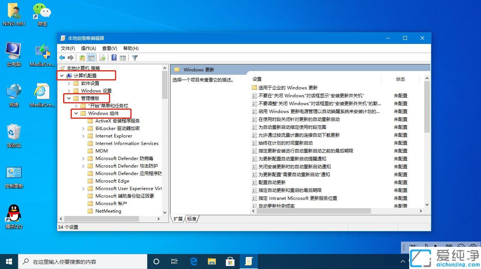Switch to the 标准 tab at the bottom
The image size is (481, 269).
tap(191, 219)
